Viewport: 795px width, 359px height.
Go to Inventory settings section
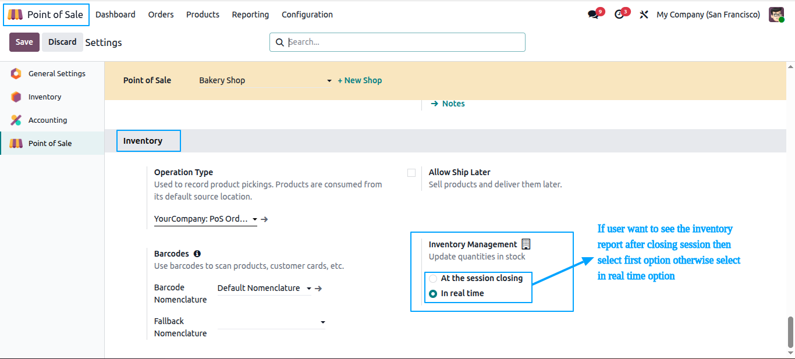pyautogui.click(x=52, y=97)
